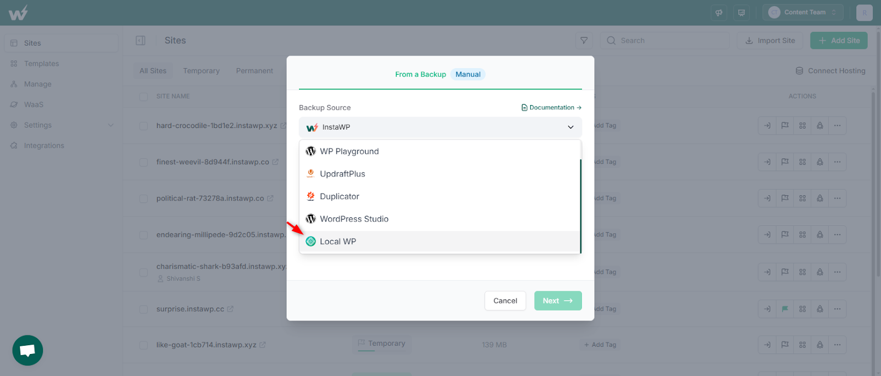Pick UpdraftPlus as backup source
Screen dimensions: 881x376
439,174
